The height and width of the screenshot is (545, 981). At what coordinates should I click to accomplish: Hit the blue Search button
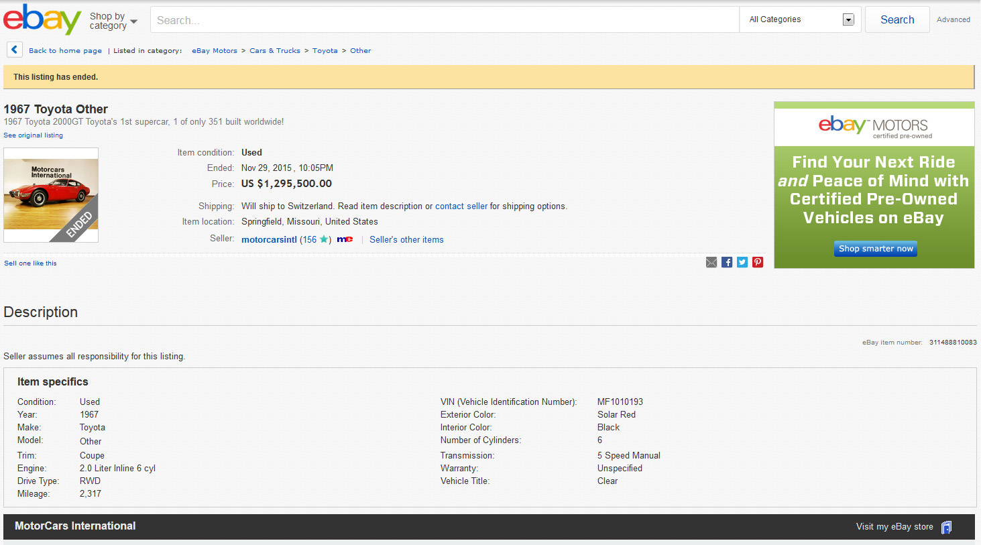(897, 19)
